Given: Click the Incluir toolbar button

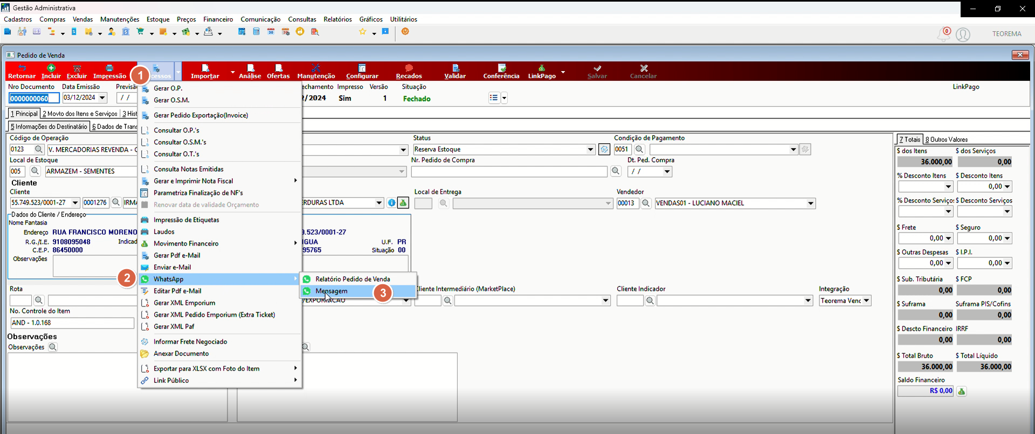Looking at the screenshot, I should pos(51,71).
